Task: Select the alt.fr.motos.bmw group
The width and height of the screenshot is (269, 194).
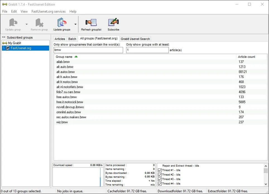Action: pyautogui.click(x=160, y=82)
